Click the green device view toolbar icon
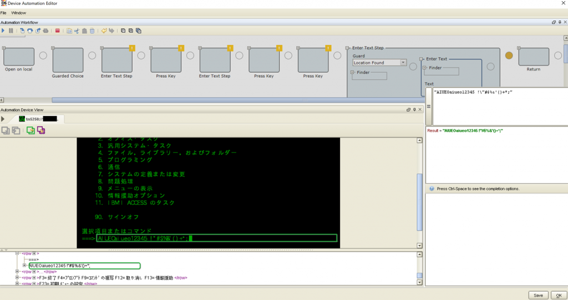 click(31, 130)
